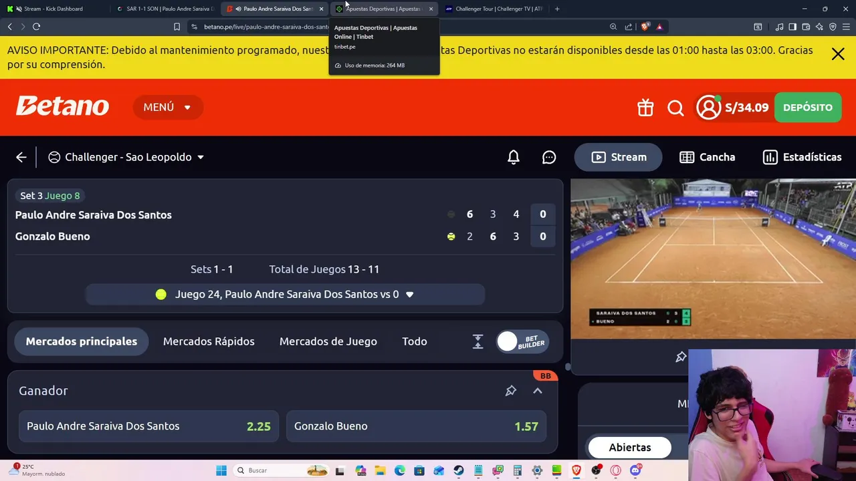
Task: Select the Abiertas bets tab
Action: [630, 448]
